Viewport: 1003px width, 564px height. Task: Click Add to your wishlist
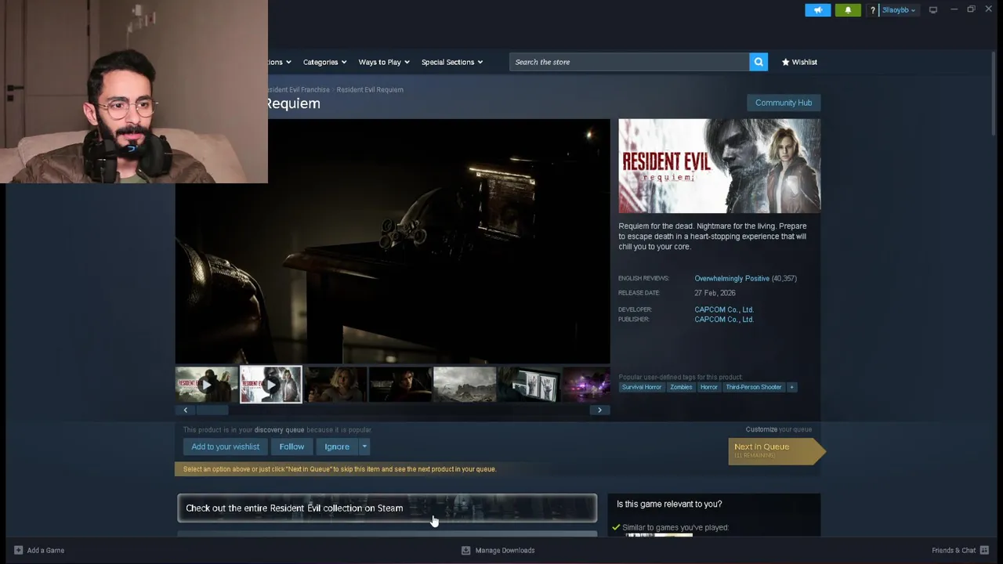pos(226,446)
